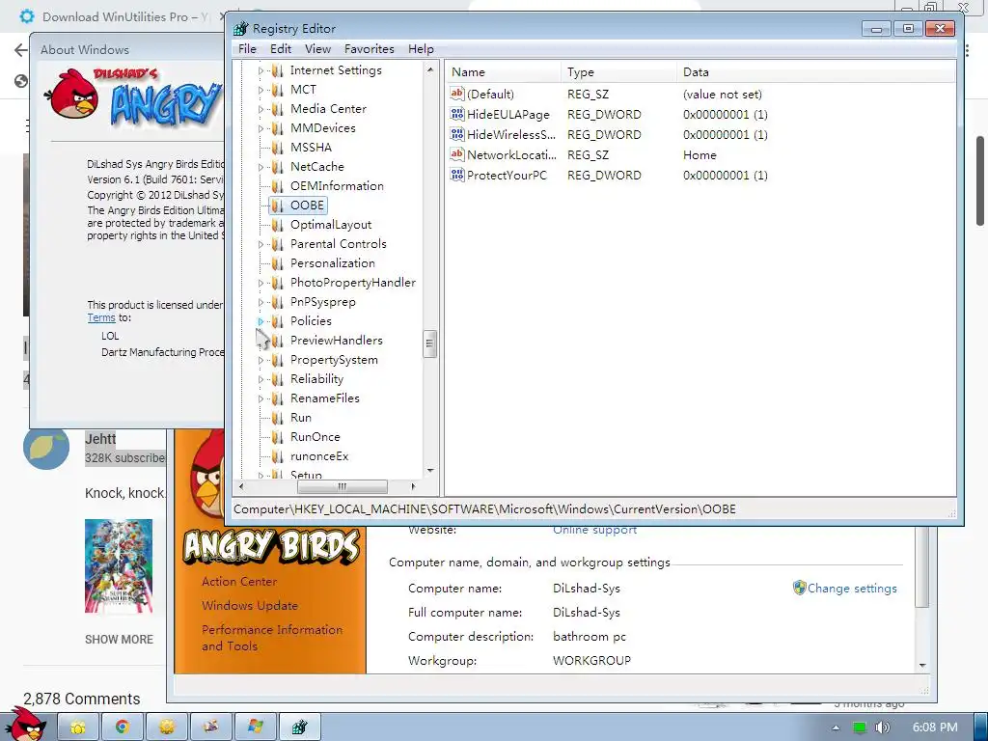Open the Favorites menu
The image size is (988, 741).
[x=370, y=48]
